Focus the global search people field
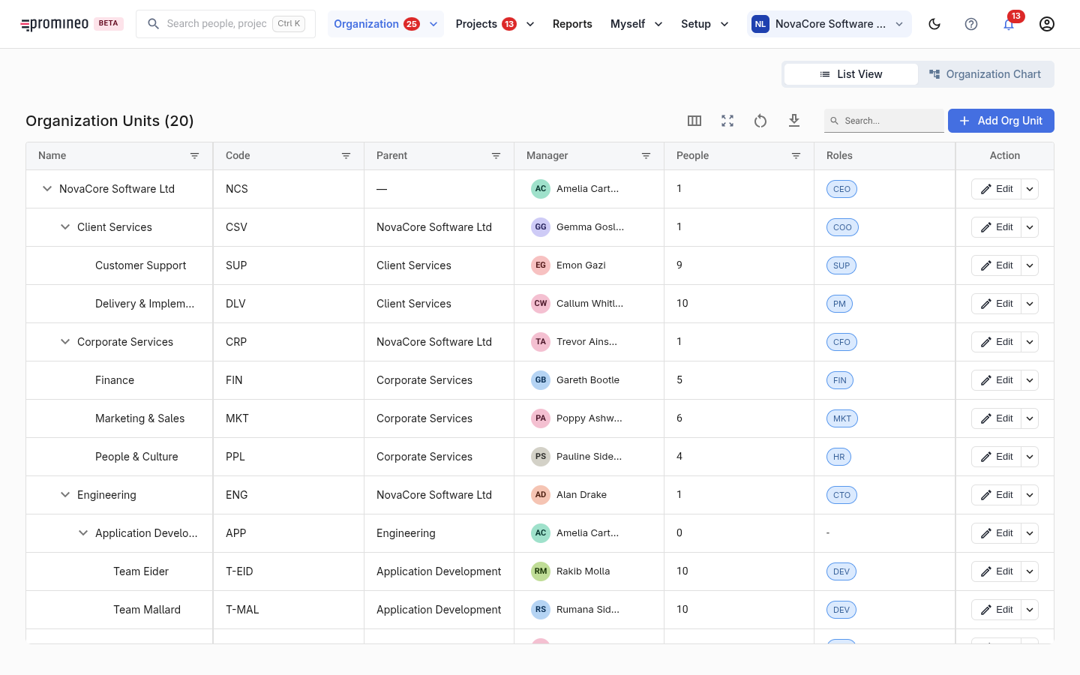The height and width of the screenshot is (675, 1080). coord(226,24)
